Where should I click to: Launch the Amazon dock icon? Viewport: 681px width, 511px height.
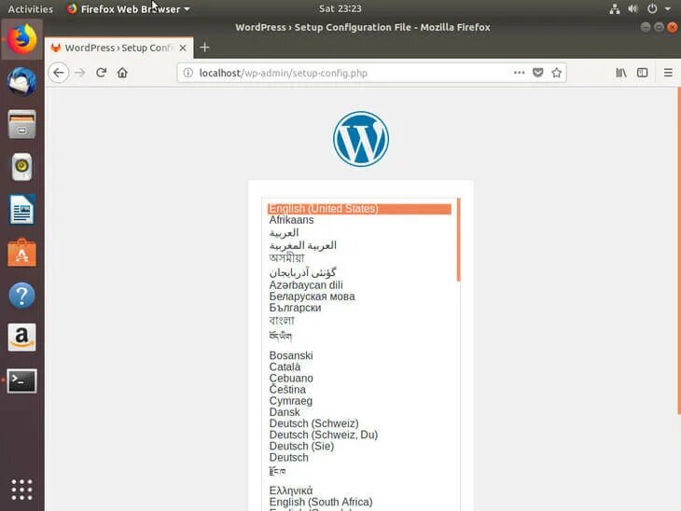(21, 338)
